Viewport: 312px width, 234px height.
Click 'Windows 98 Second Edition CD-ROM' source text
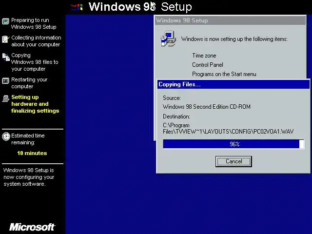(207, 107)
